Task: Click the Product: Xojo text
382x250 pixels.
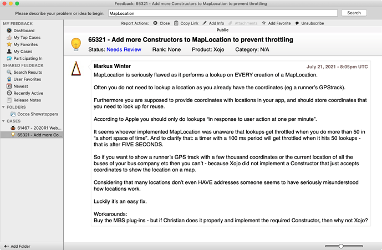Action: (x=208, y=49)
